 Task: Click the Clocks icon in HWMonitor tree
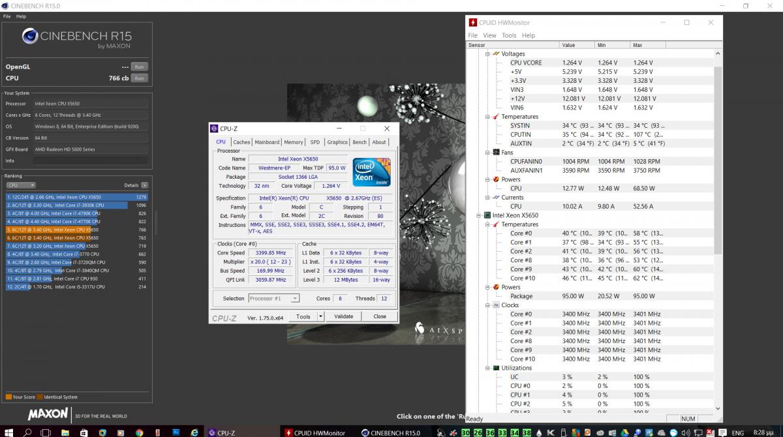(496, 305)
